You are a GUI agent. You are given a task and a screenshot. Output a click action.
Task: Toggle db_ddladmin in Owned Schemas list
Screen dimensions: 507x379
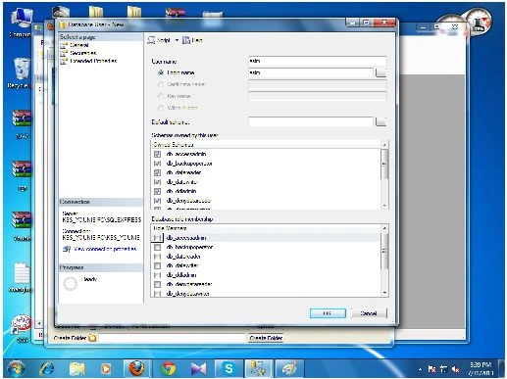point(157,191)
